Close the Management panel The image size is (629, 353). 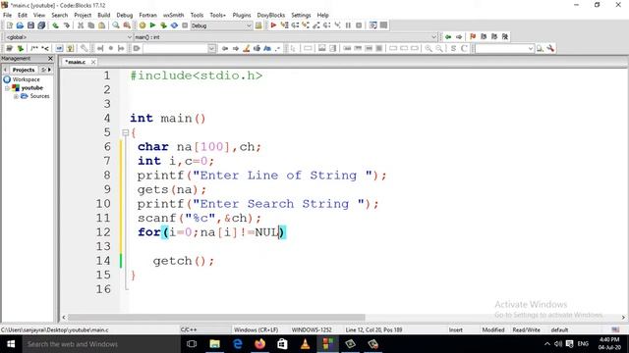click(50, 59)
